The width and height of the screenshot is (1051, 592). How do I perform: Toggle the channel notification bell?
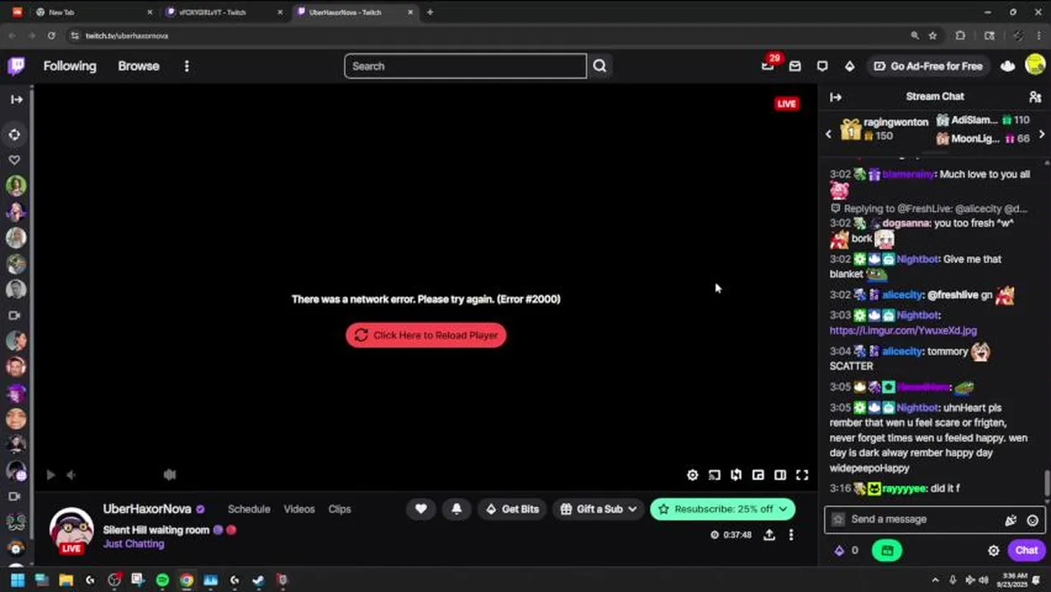click(456, 509)
